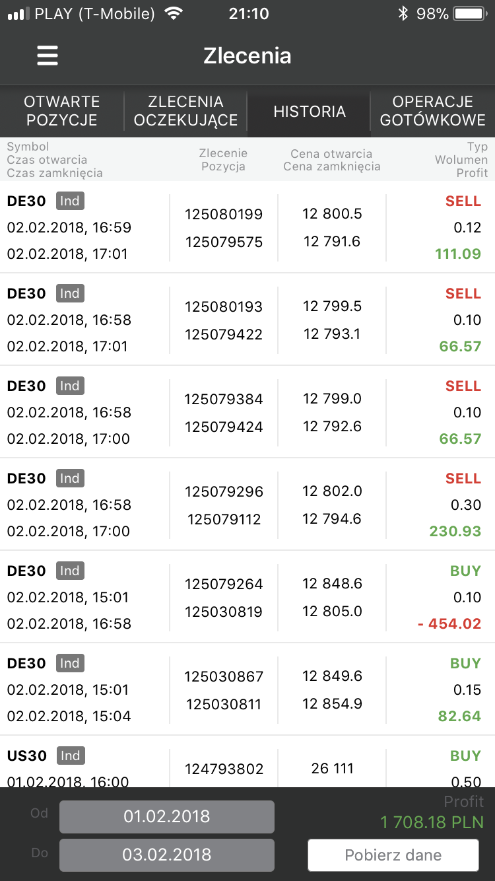Tap the total profit 1 708.18 PLN
This screenshot has width=495, height=881.
432,822
